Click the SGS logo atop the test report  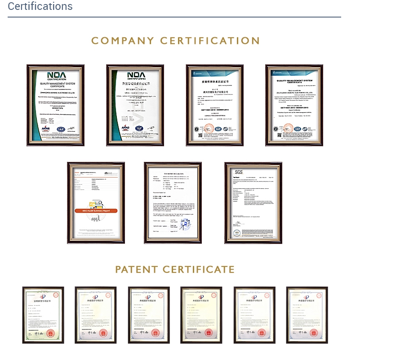click(x=239, y=172)
